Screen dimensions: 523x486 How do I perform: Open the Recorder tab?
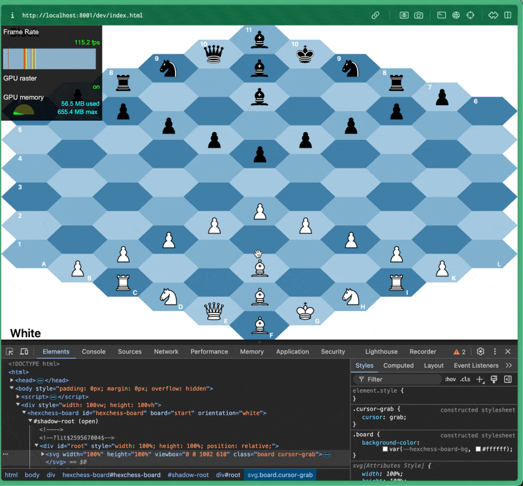point(422,351)
